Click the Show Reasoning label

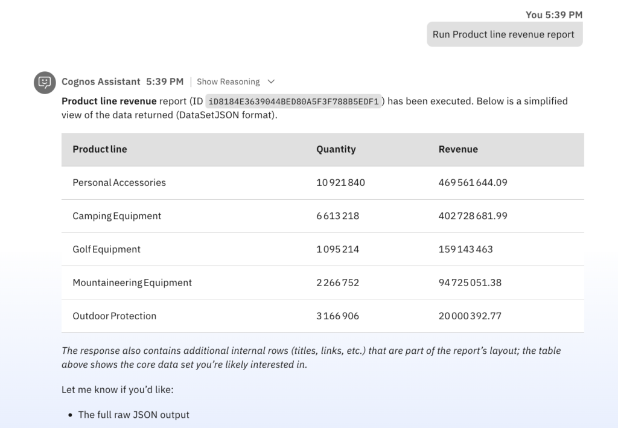pos(228,81)
